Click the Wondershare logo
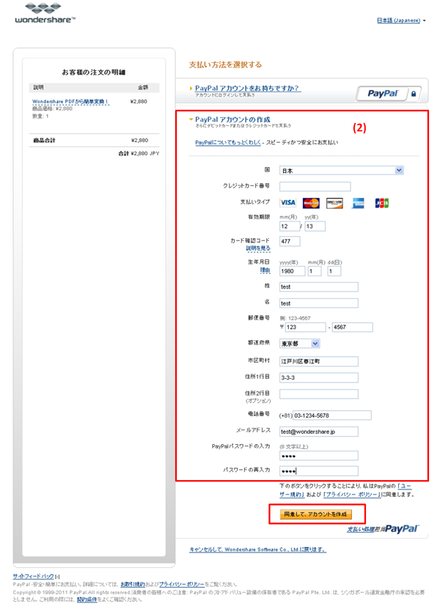The height and width of the screenshot is (606, 440). tap(45, 13)
